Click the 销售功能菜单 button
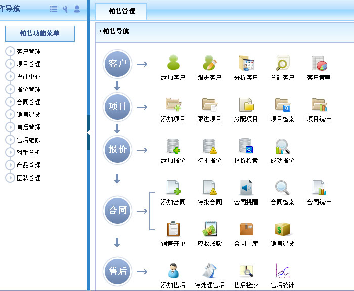 click(x=40, y=33)
